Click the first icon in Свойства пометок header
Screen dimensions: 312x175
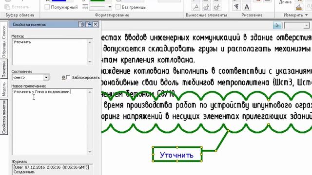81,24
